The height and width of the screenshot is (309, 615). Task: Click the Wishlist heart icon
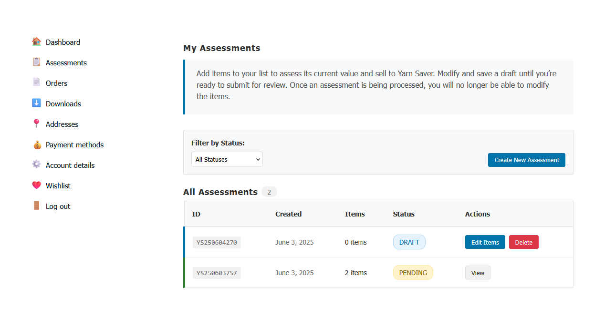tap(37, 185)
